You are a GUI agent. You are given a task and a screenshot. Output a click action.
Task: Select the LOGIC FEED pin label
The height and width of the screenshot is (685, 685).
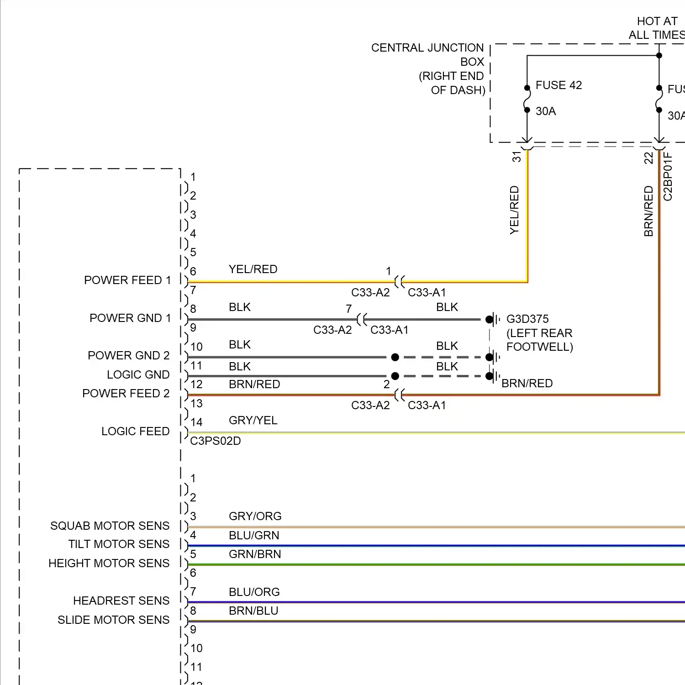135,431
